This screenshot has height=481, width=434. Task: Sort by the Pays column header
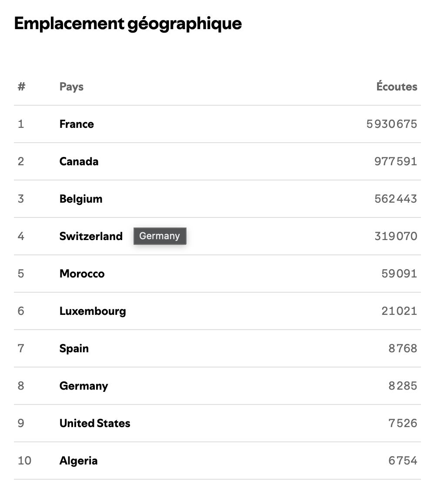point(71,87)
